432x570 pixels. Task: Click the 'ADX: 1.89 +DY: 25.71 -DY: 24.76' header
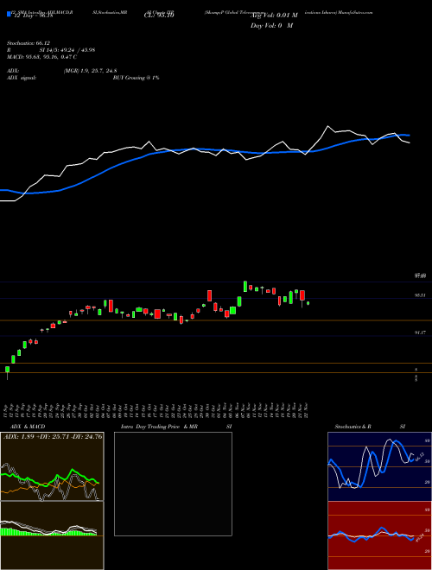53,436
